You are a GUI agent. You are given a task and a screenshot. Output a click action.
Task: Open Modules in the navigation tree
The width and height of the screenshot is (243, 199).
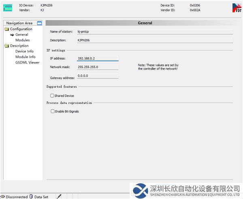tap(22, 40)
